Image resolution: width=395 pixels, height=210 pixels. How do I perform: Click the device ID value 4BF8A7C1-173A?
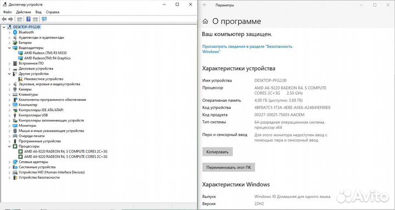pos(292,108)
